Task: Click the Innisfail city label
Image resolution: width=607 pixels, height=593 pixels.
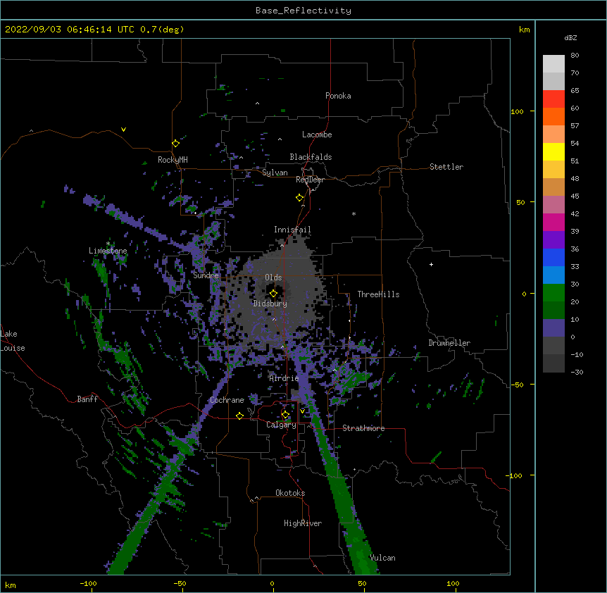Action: click(292, 230)
